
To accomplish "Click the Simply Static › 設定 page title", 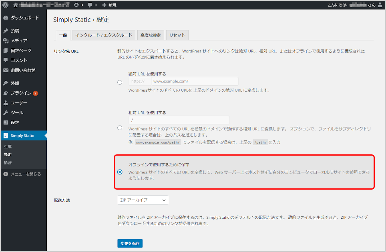I will click(x=81, y=20).
